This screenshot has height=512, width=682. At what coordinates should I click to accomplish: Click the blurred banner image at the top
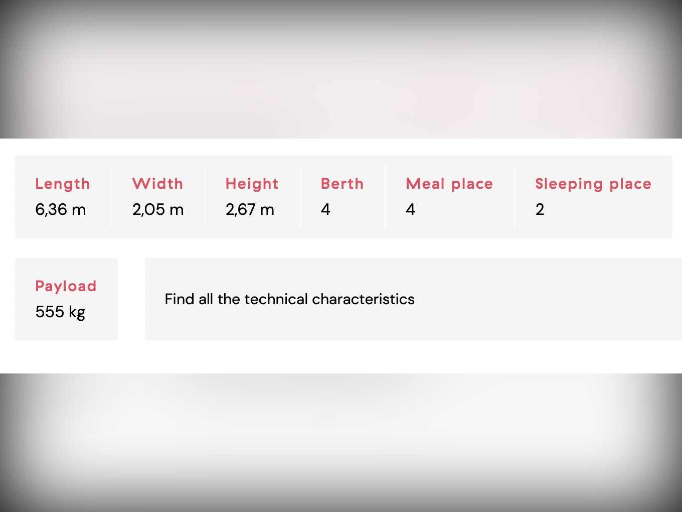click(341, 69)
